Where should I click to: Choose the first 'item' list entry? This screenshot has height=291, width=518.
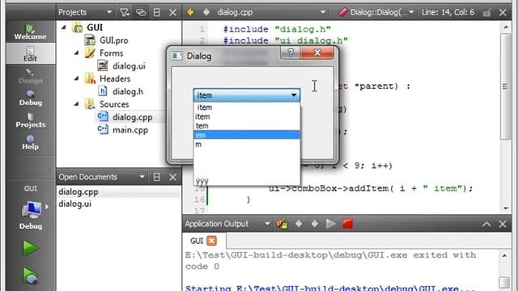[x=247, y=108]
